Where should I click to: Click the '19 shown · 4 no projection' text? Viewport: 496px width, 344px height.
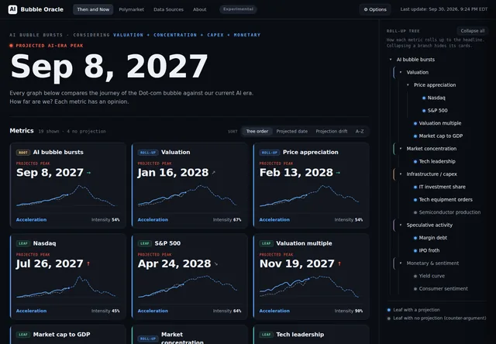(72, 131)
